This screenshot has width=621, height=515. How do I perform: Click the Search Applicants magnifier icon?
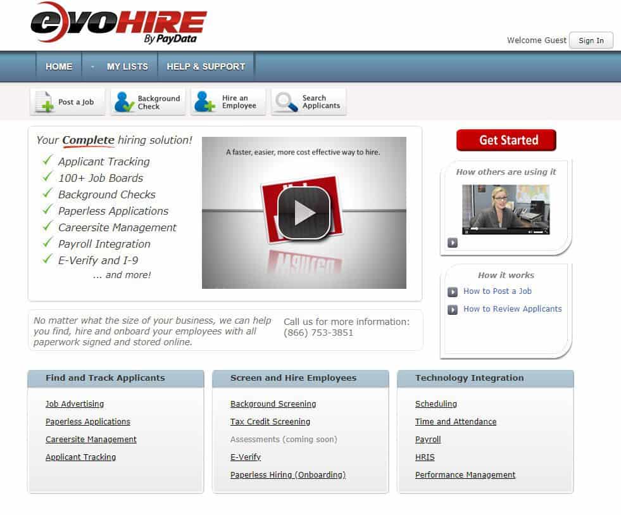tap(286, 102)
